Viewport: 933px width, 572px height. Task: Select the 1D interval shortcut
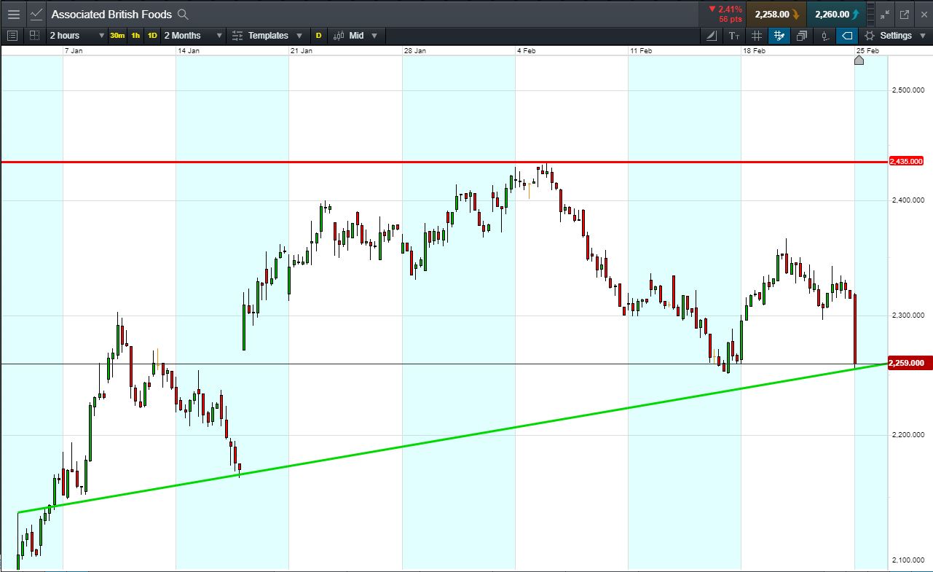pyautogui.click(x=152, y=35)
